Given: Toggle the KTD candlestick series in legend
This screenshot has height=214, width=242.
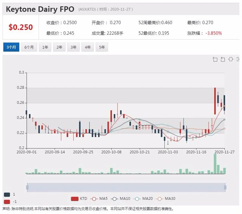Looking at the screenshot, I should [x=79, y=199].
